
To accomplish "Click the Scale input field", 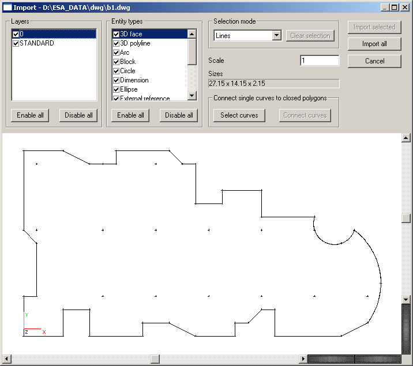I will point(320,61).
